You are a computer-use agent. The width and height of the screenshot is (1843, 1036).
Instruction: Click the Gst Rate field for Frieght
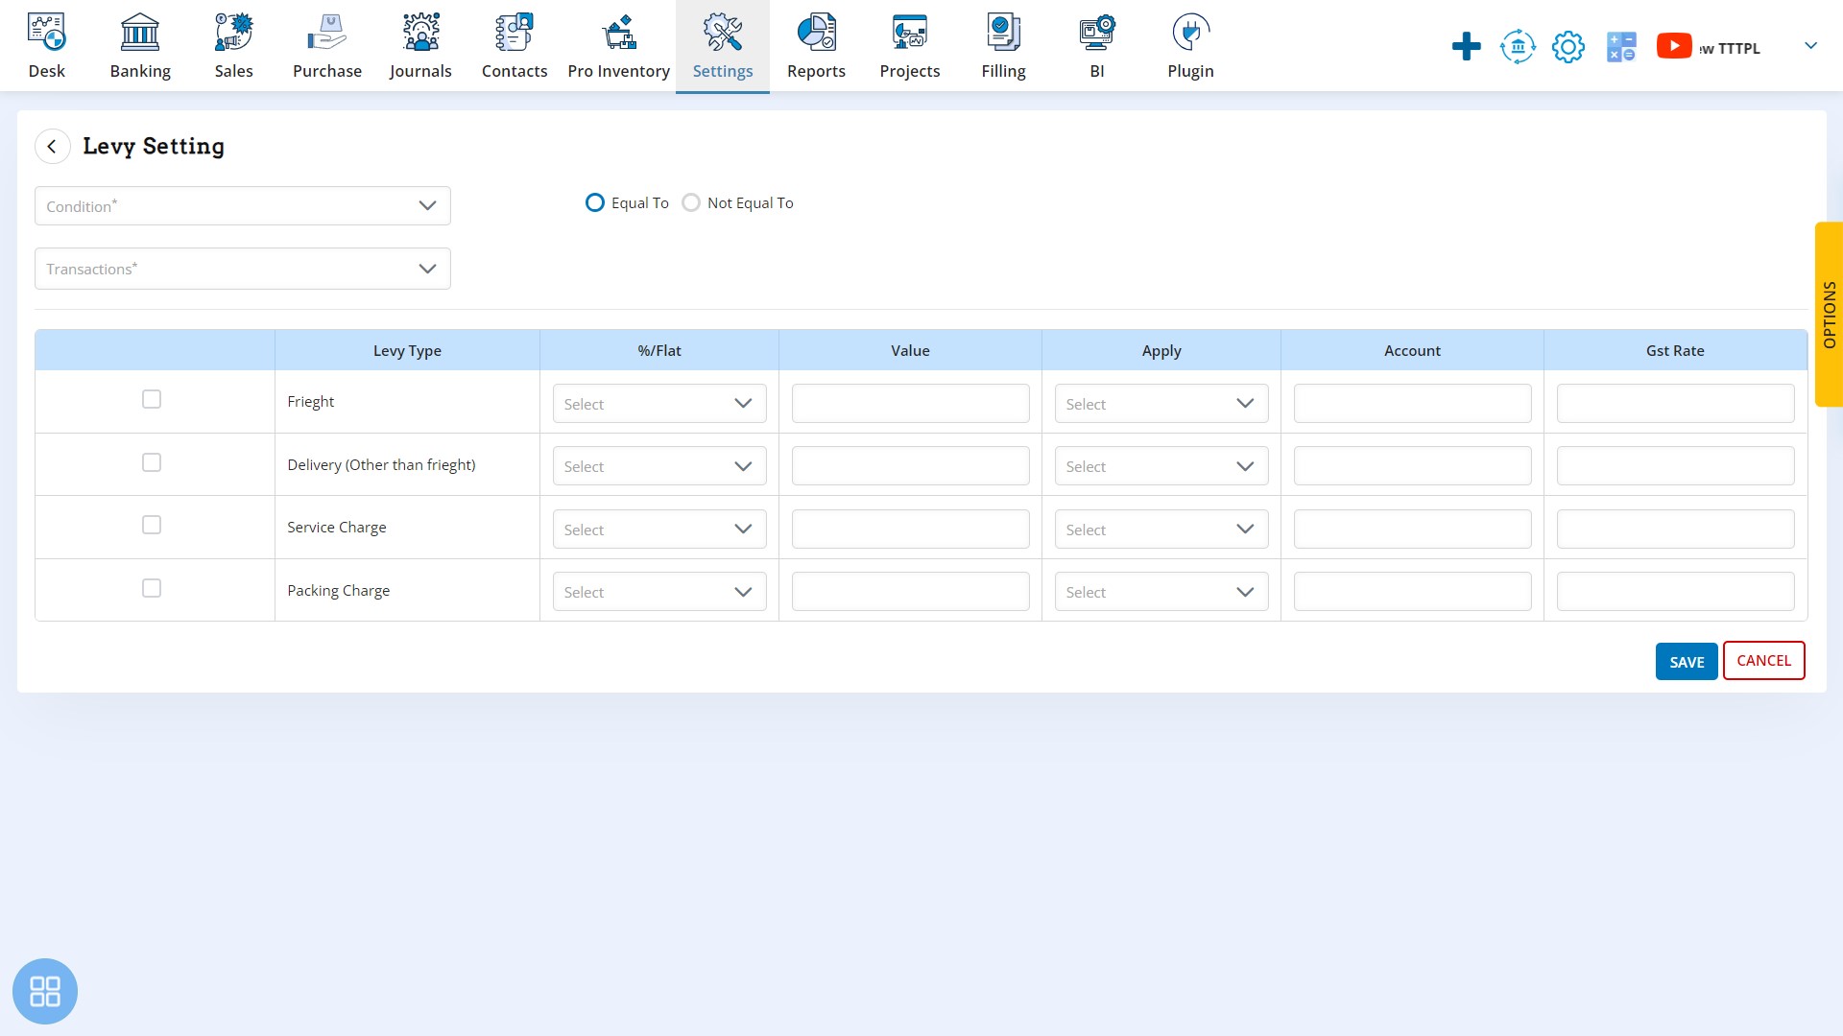[1676, 403]
